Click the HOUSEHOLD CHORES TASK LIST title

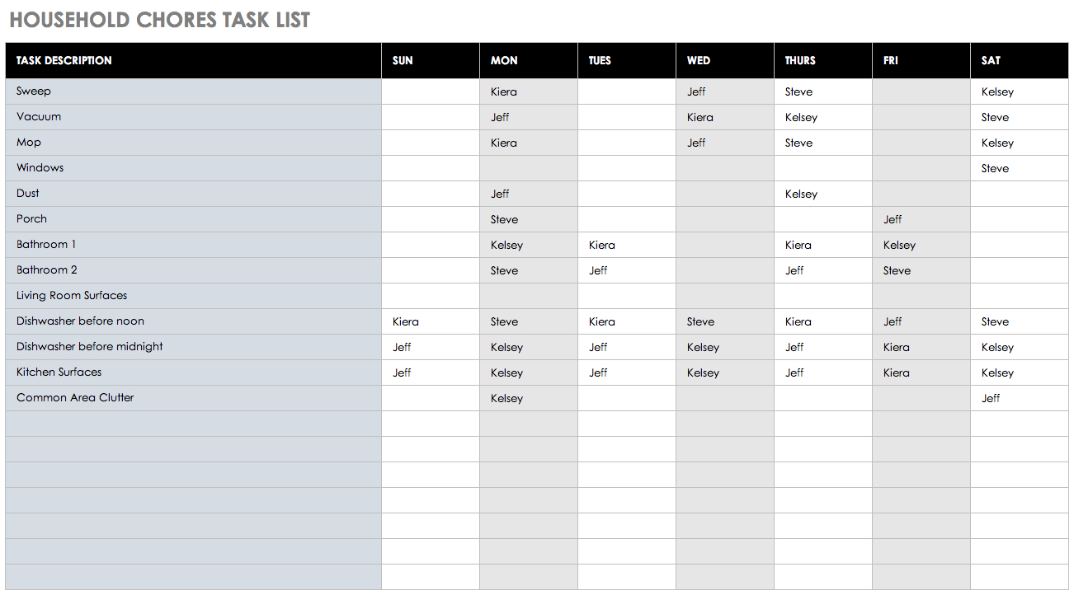pos(160,21)
